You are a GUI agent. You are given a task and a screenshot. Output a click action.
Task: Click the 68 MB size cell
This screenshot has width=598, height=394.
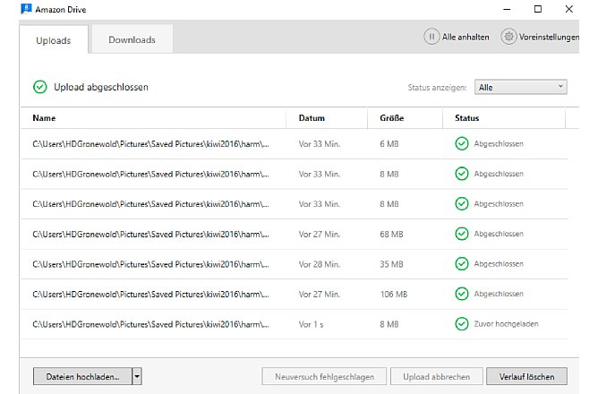[x=391, y=235]
